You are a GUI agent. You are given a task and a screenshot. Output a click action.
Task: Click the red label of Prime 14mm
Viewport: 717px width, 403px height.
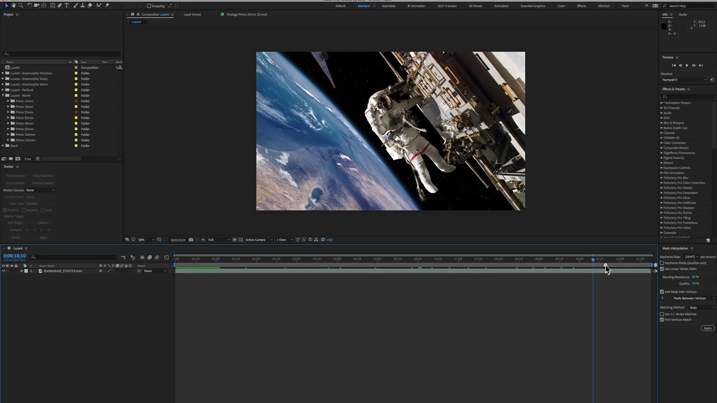click(76, 101)
